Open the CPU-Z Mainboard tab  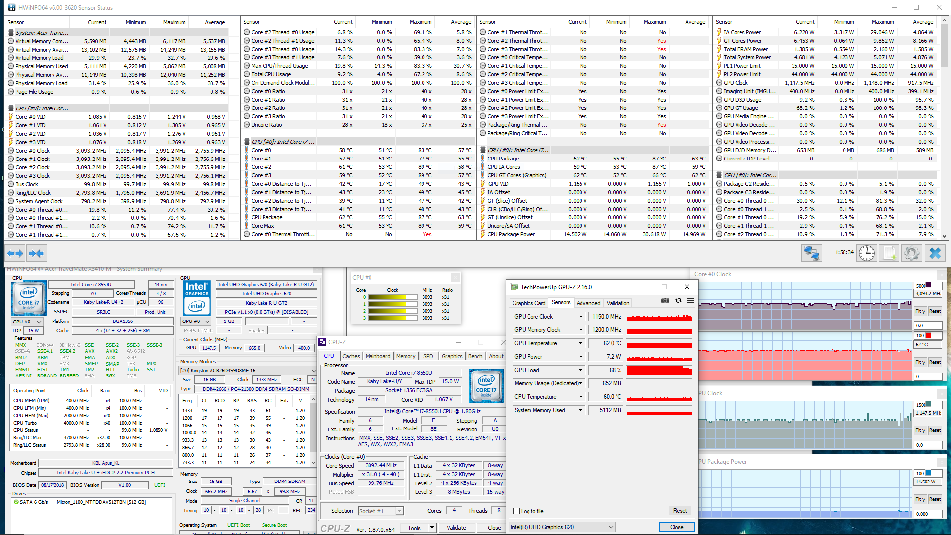pyautogui.click(x=378, y=356)
